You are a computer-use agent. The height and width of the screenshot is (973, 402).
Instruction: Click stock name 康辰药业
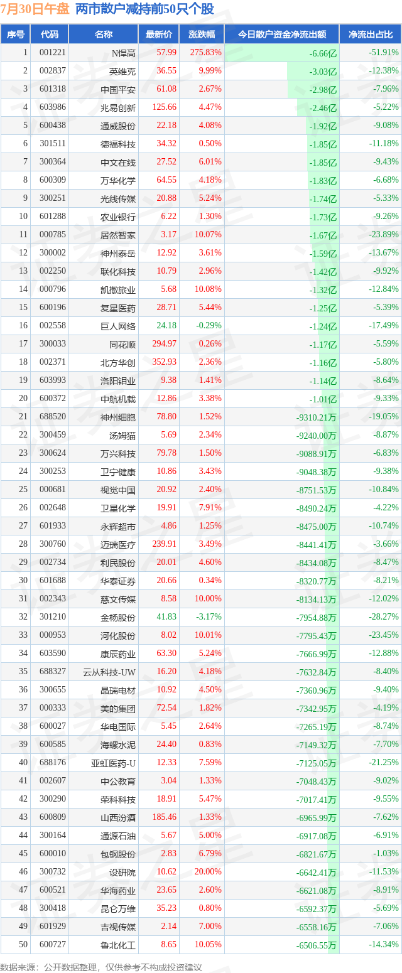pos(118,653)
